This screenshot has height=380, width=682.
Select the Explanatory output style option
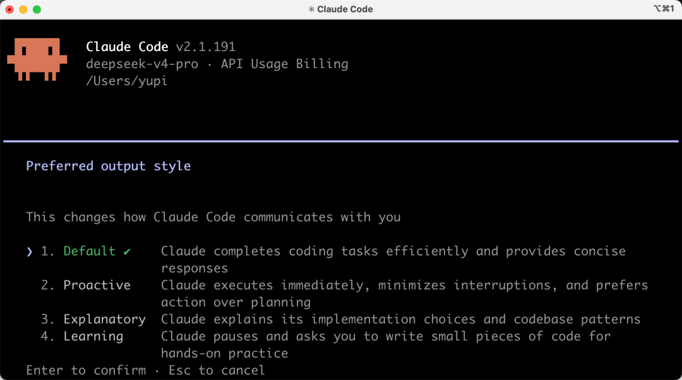[x=104, y=320]
